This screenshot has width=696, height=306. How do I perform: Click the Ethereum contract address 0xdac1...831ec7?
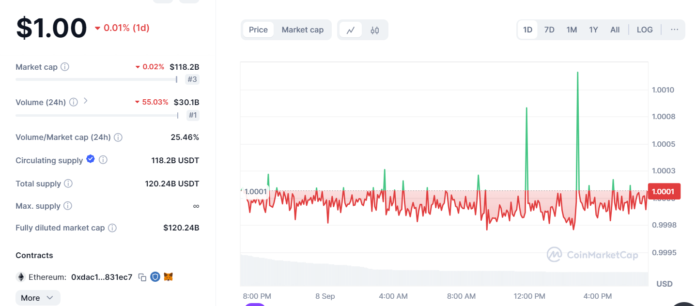(101, 277)
